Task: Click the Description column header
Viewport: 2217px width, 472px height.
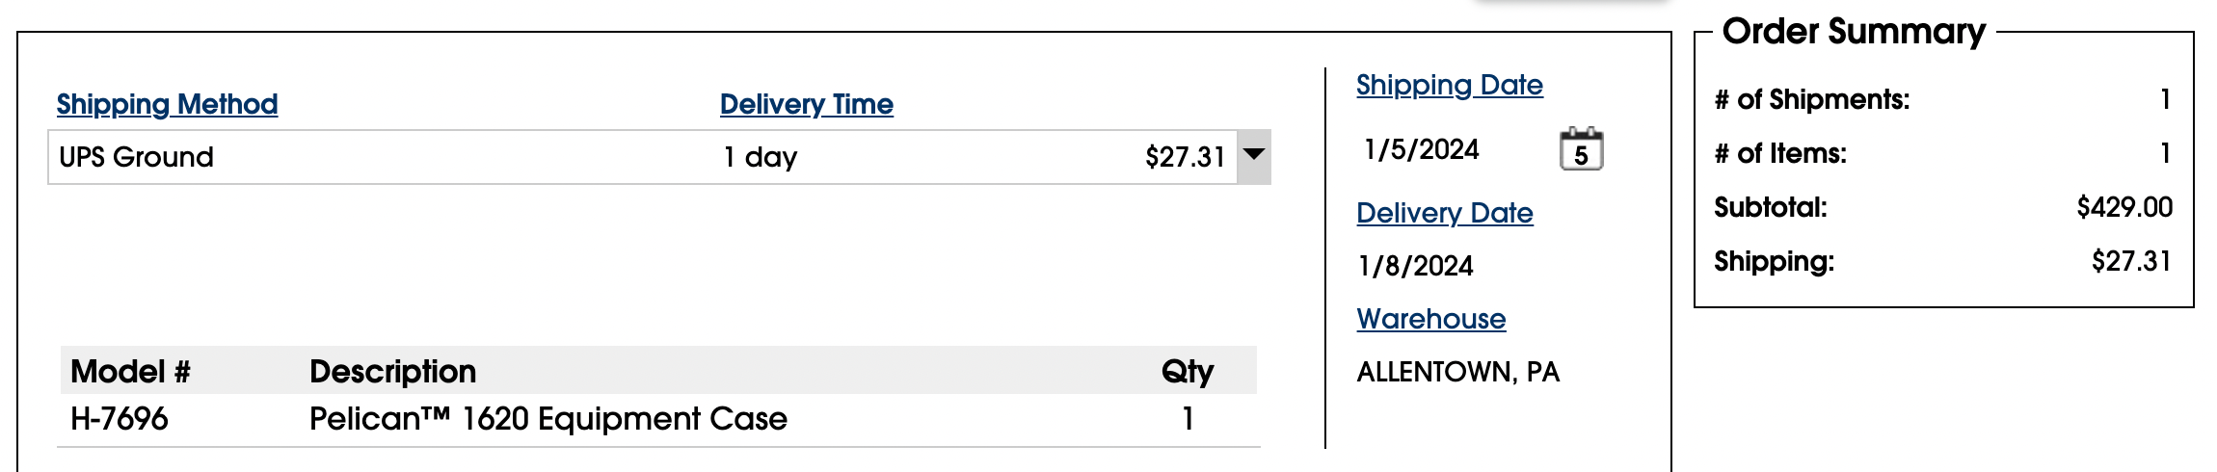Action: pyautogui.click(x=392, y=372)
